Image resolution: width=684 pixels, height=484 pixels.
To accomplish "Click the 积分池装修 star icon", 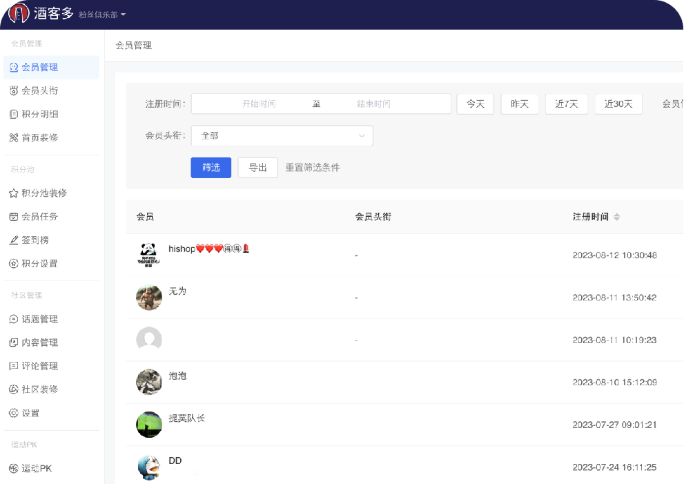I will click(x=14, y=193).
